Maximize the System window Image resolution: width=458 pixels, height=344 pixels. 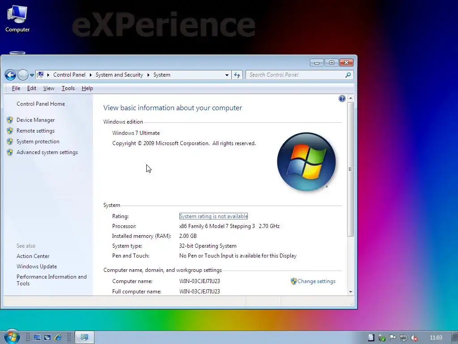(x=331, y=63)
